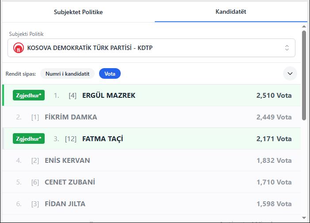Sort candidates by Vota
This screenshot has width=310, height=223.
click(110, 74)
